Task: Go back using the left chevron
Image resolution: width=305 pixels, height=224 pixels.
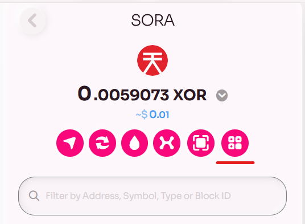Action: (x=32, y=21)
